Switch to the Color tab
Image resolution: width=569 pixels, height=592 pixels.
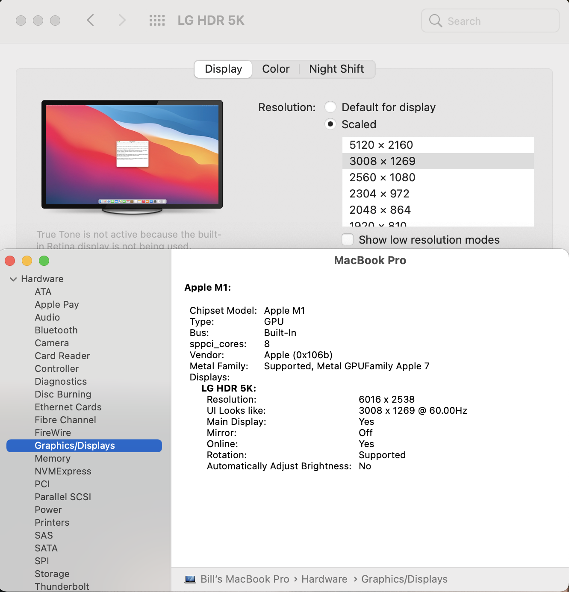(x=276, y=69)
